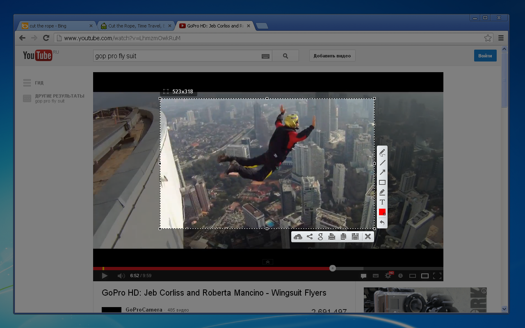Click the YouTube search box
Image resolution: width=525 pixels, height=328 pixels.
pos(176,56)
